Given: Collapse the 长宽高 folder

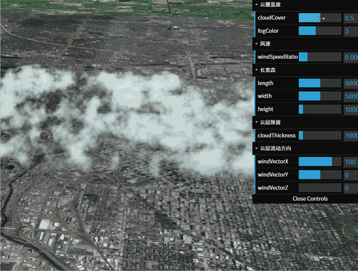Looking at the screenshot, I should tap(305, 70).
